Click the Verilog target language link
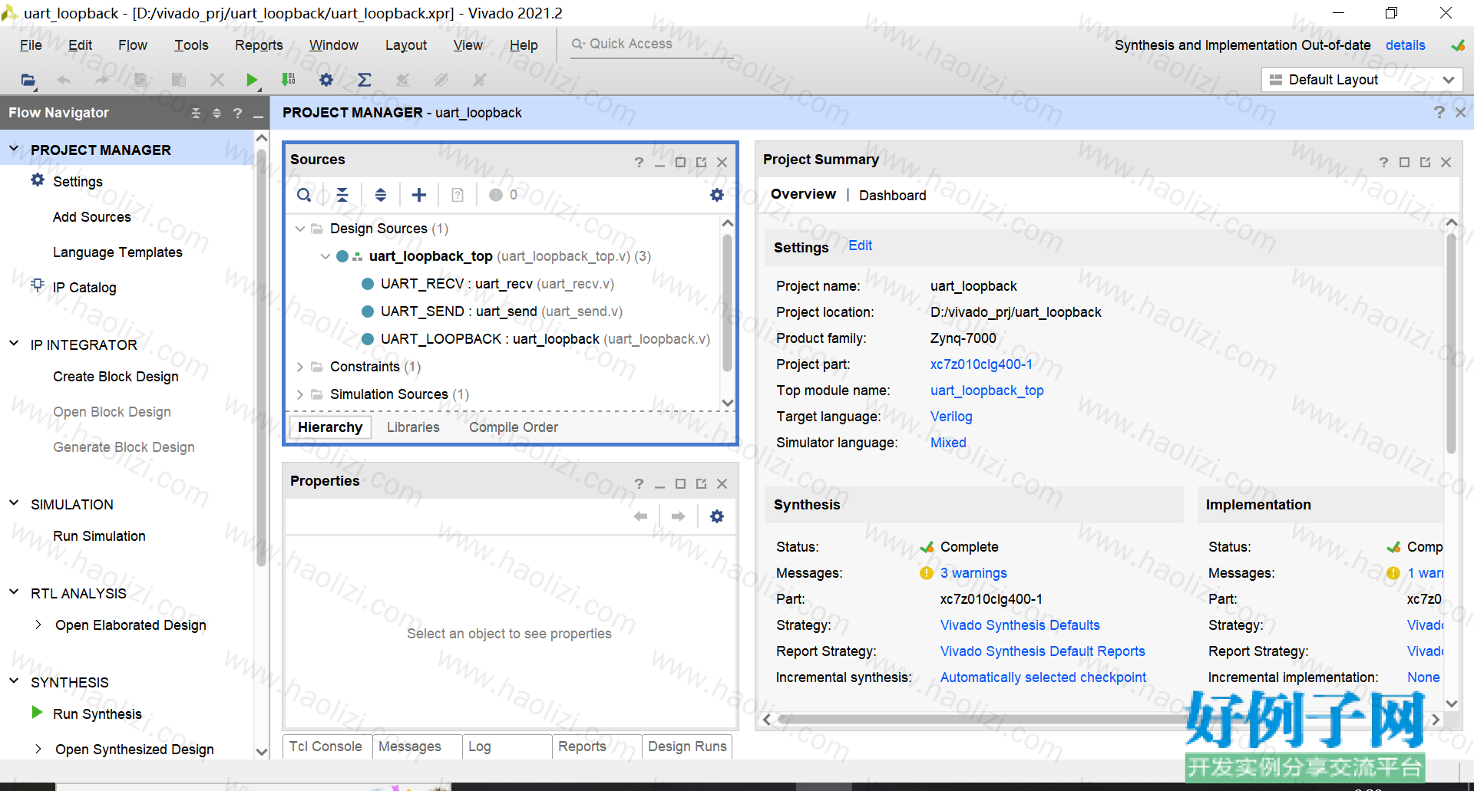 (x=951, y=417)
